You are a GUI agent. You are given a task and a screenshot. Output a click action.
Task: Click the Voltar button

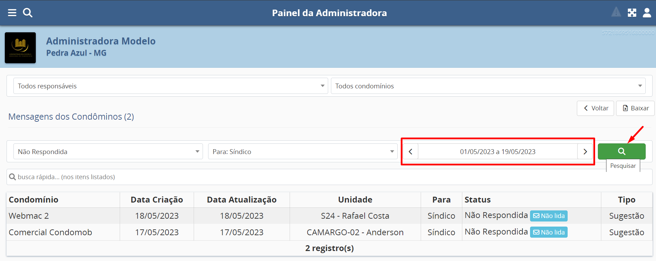[x=595, y=108]
